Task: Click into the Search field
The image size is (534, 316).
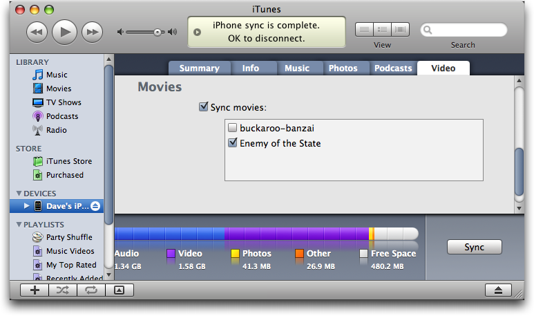Action: [x=464, y=30]
